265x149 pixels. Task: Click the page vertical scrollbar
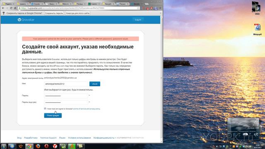(x=161, y=79)
